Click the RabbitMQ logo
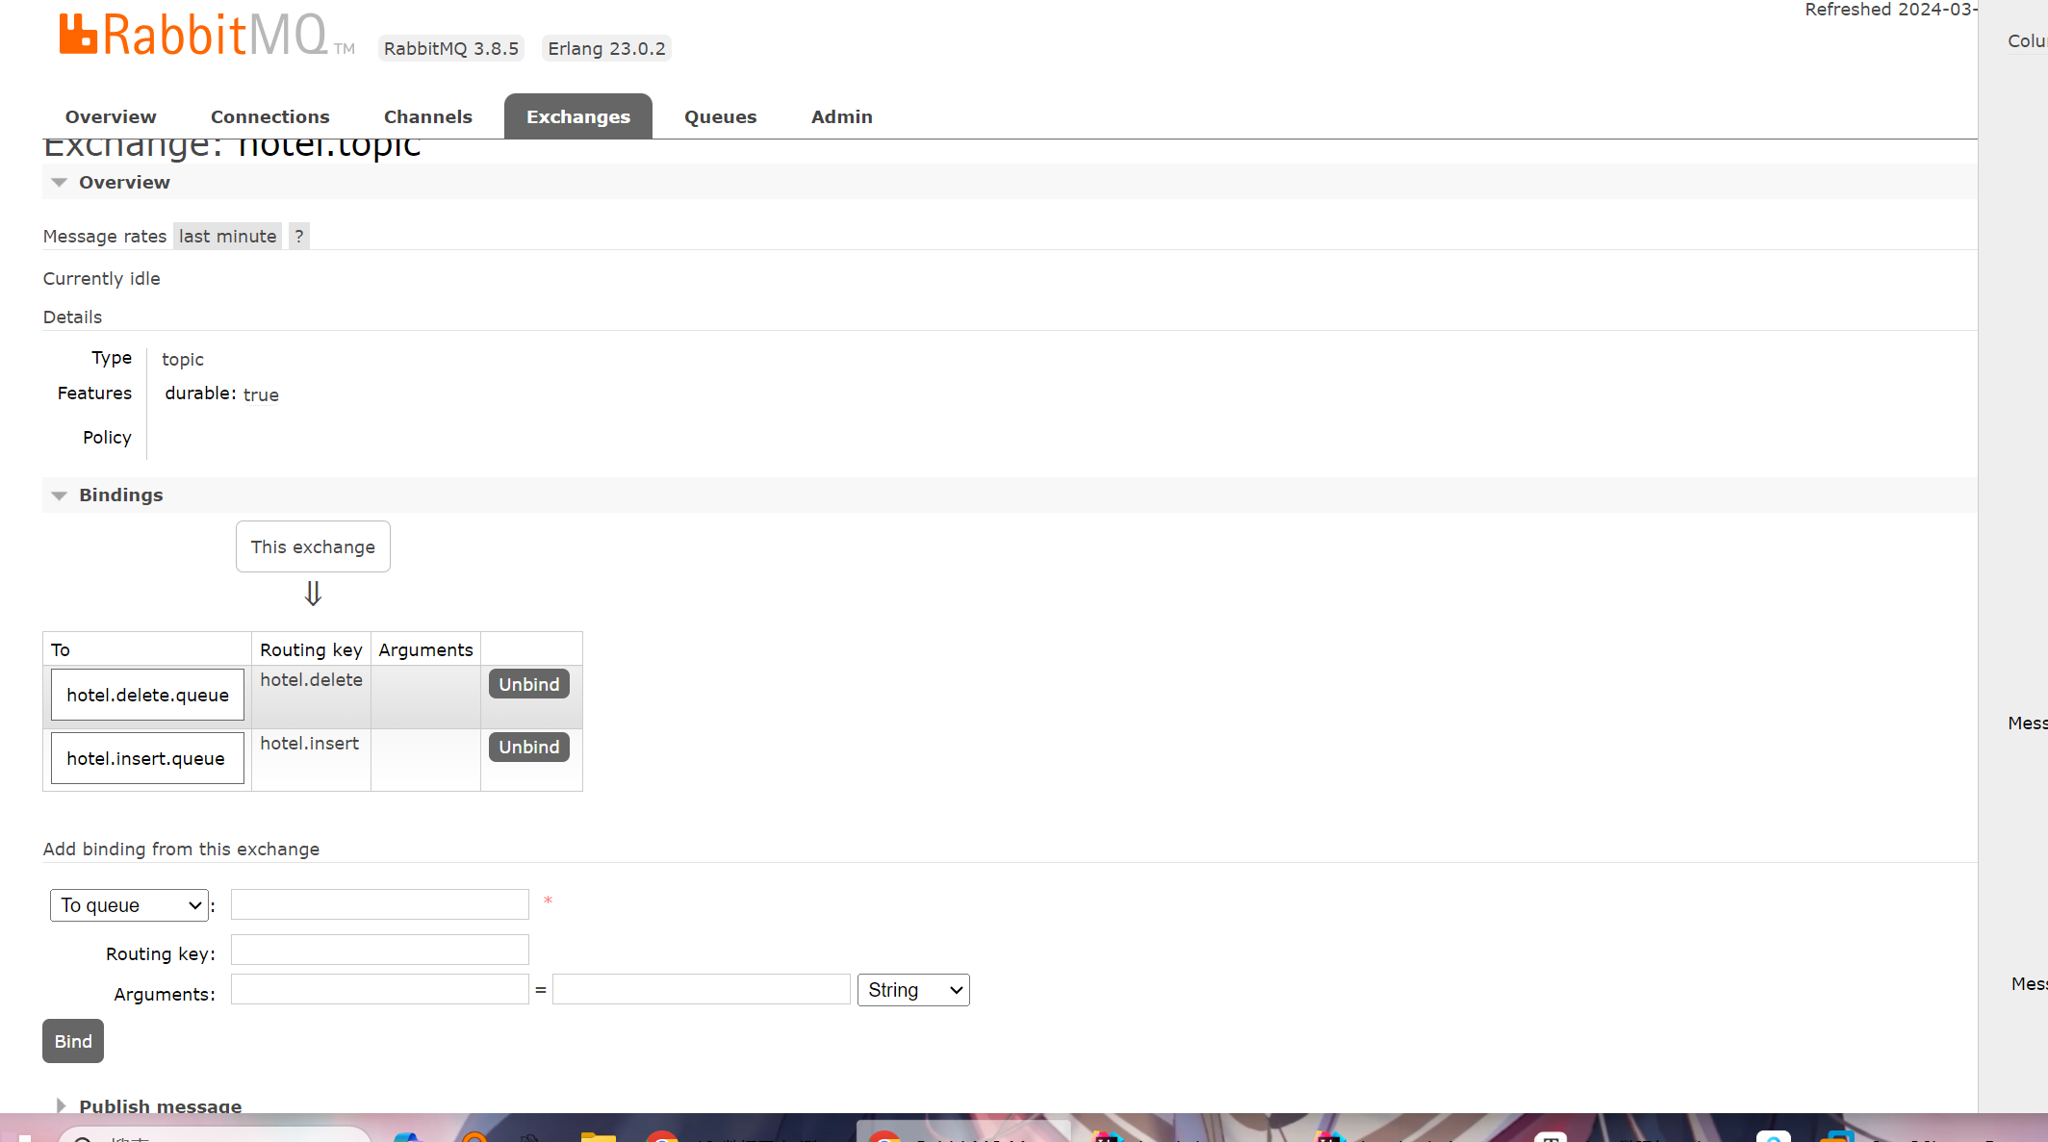This screenshot has height=1142, width=2048. [x=192, y=35]
